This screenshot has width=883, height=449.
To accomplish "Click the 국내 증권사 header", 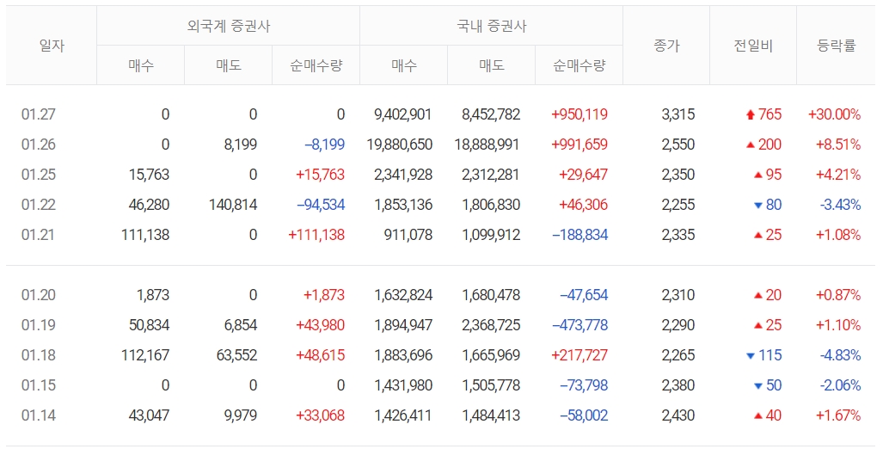I will [492, 26].
